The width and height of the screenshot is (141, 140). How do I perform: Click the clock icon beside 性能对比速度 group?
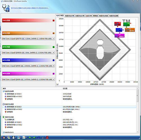click(x=3, y=104)
